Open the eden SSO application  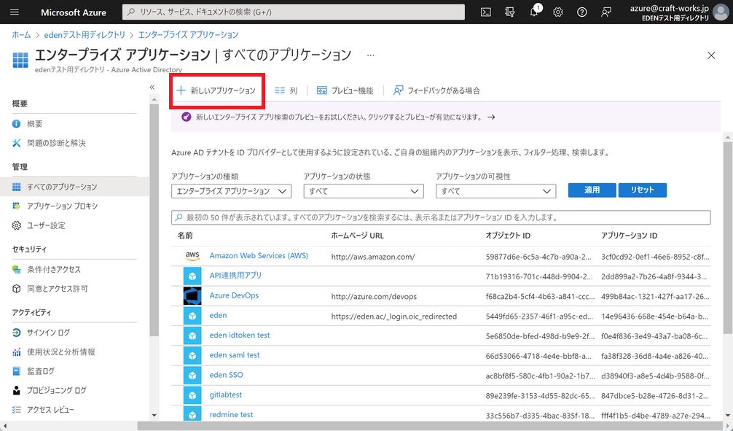point(227,375)
